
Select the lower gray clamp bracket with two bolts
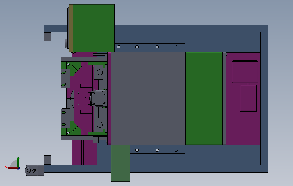(x=65, y=118)
